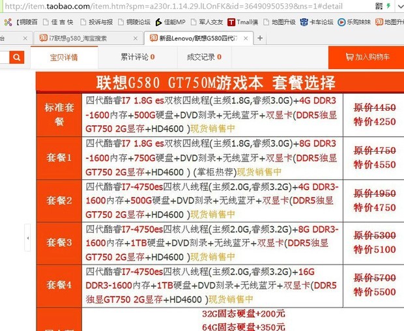Click the 原价5700 struck-through price

pos(375,278)
